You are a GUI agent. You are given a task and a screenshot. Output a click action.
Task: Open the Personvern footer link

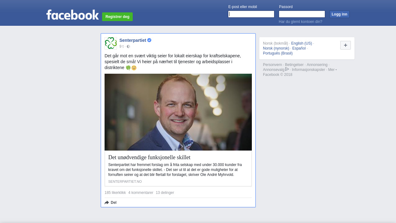coord(272,65)
